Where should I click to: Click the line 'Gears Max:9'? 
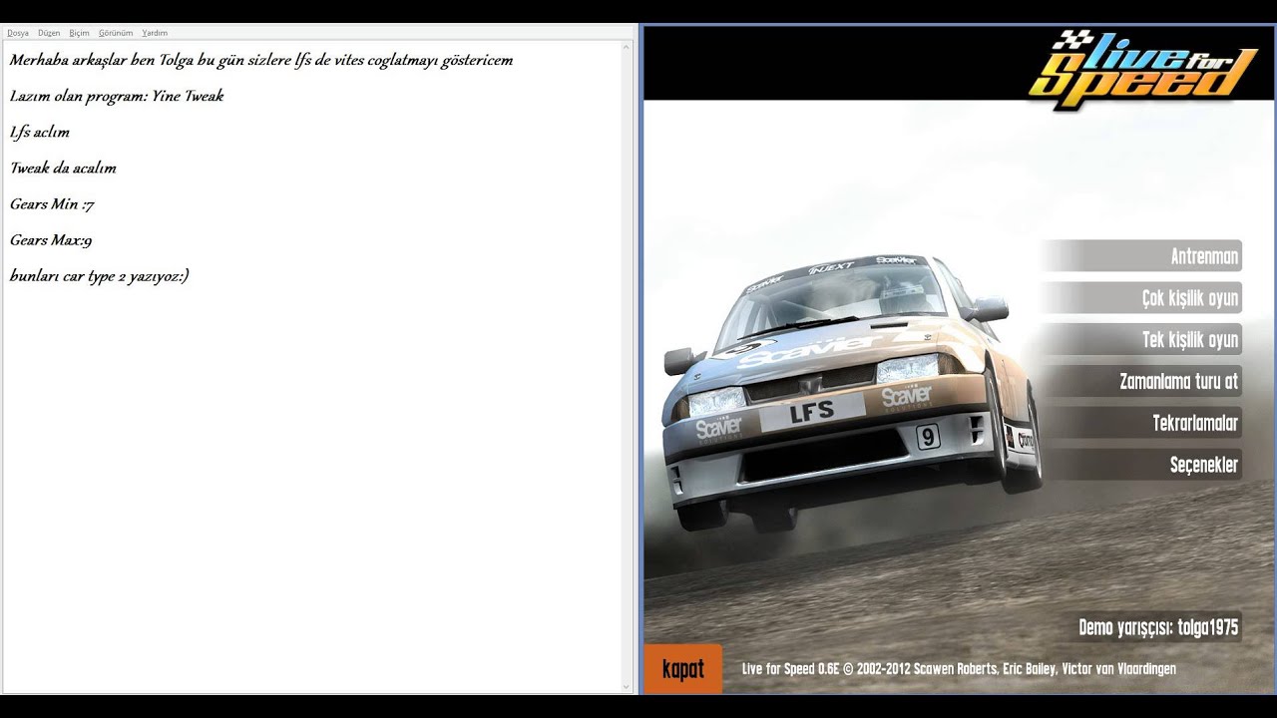pos(51,240)
